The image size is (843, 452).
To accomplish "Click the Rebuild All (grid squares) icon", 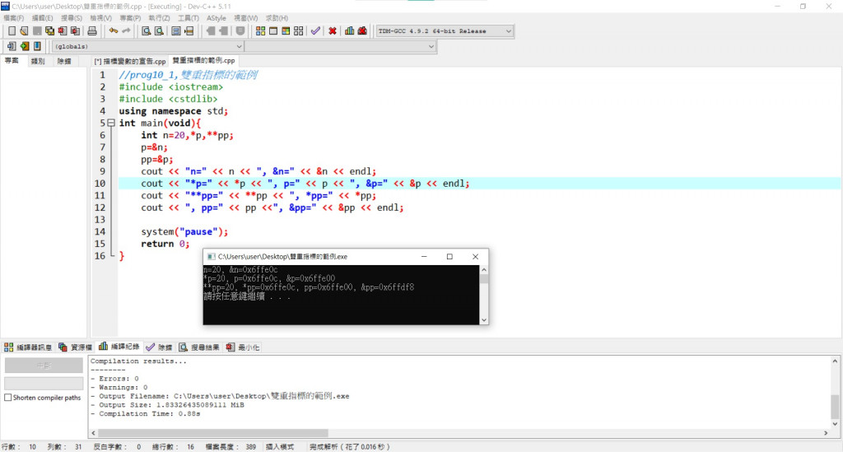I will click(x=298, y=31).
